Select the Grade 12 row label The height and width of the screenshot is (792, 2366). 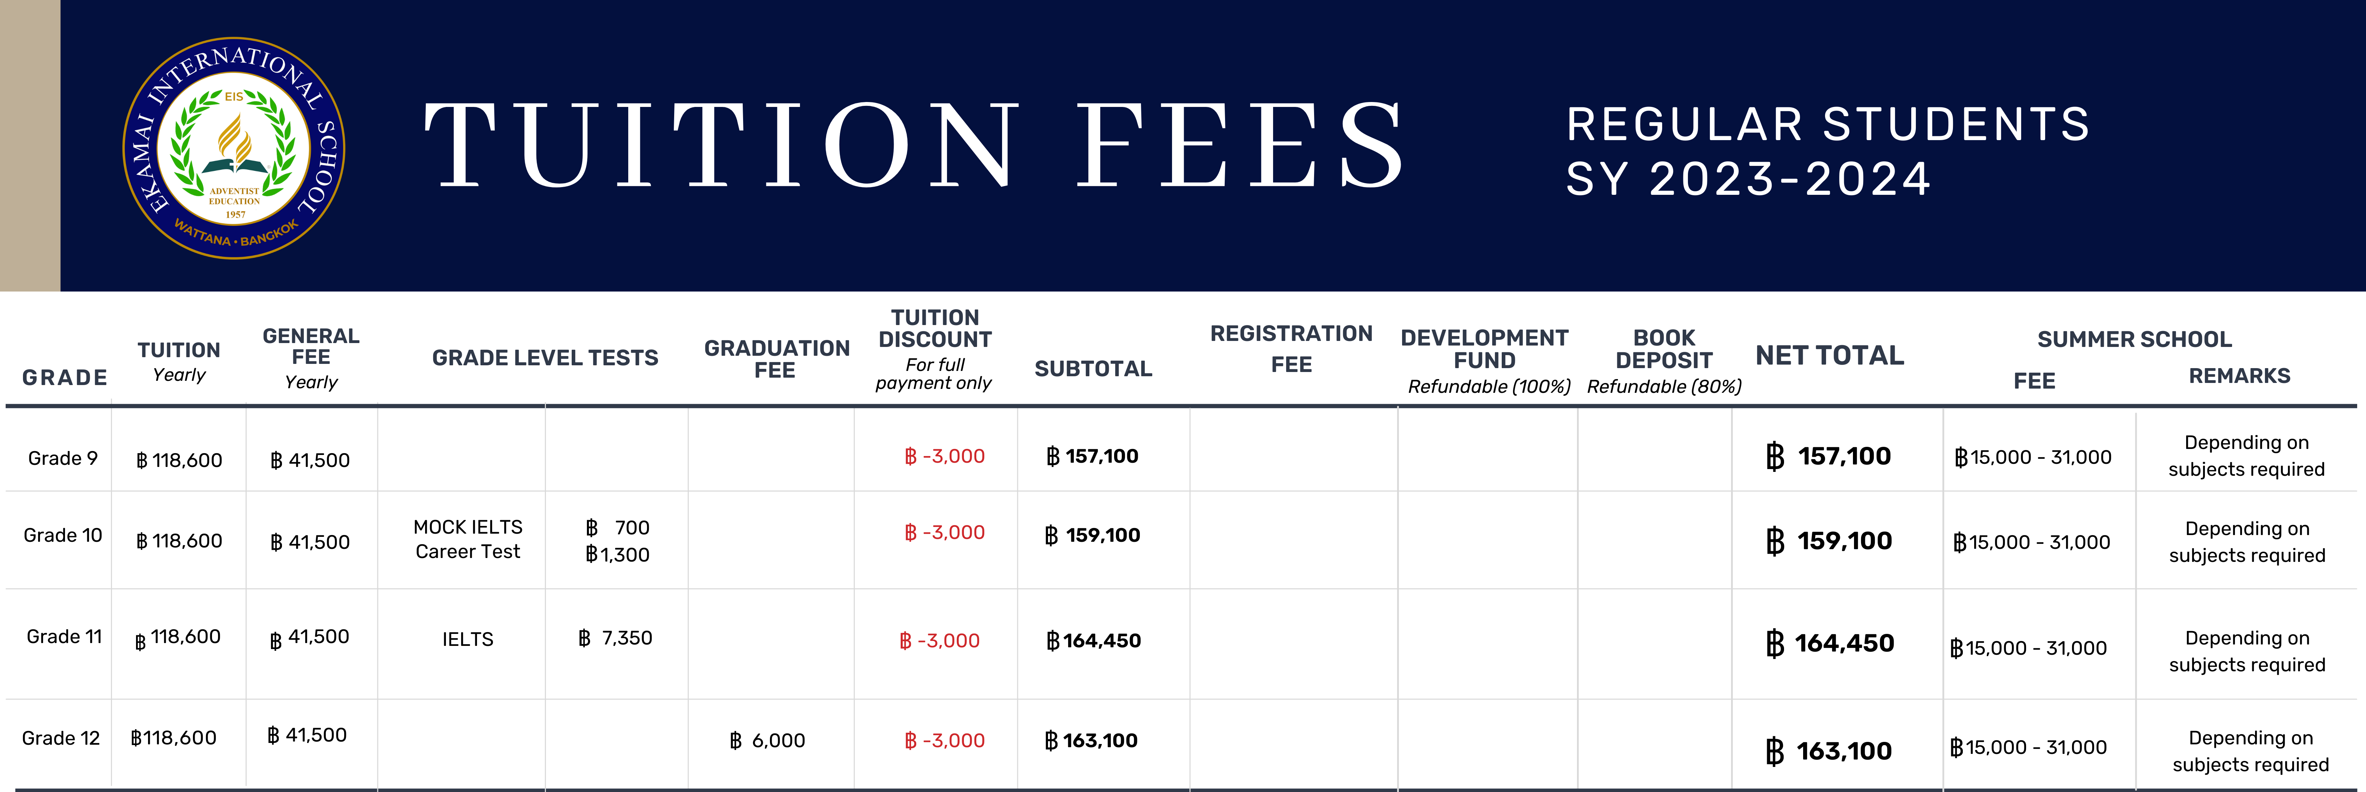pos(61,738)
